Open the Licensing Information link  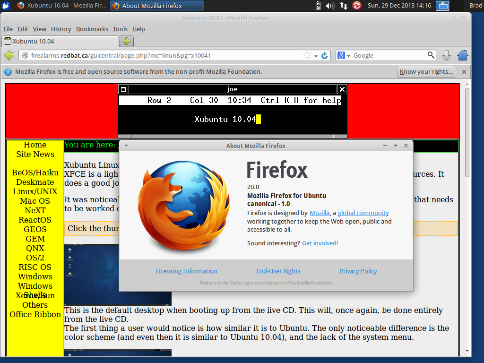[186, 271]
